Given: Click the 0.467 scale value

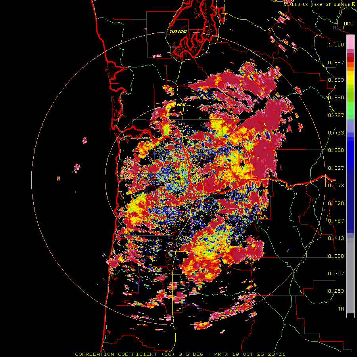Looking at the screenshot, I should tap(336, 221).
